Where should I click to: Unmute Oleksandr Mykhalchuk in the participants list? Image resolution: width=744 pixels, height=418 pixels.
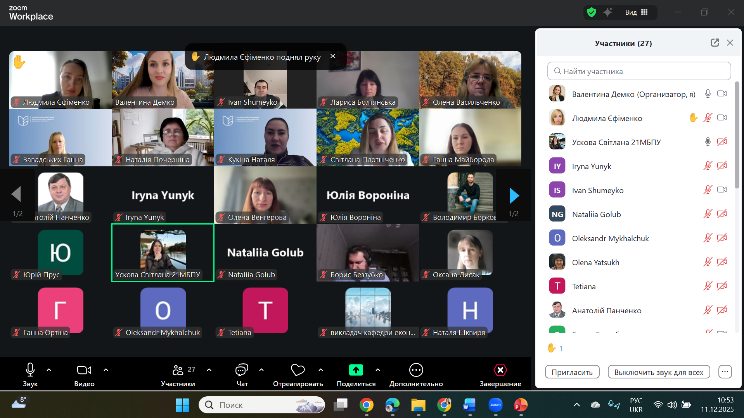[x=708, y=238]
